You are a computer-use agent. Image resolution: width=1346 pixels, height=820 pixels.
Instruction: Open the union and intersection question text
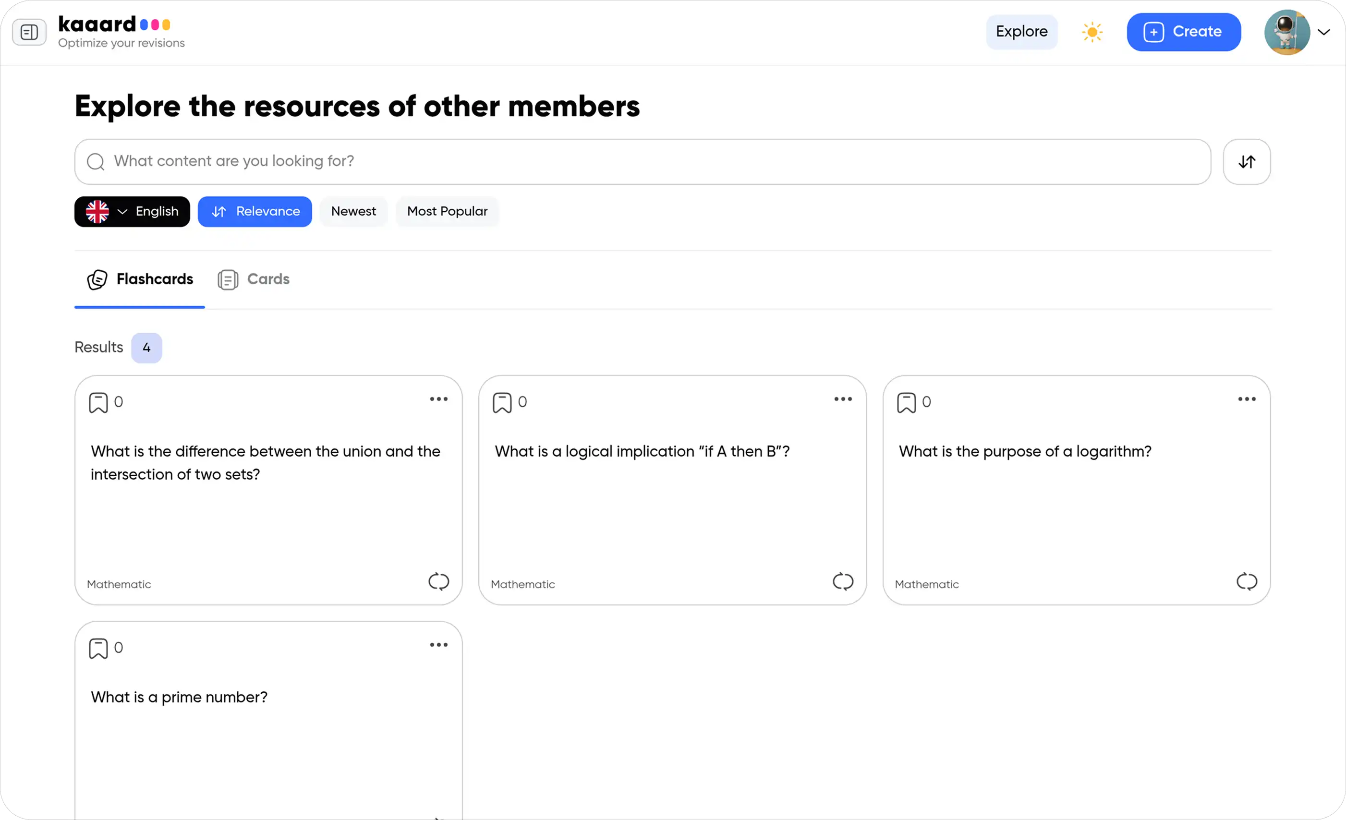tap(266, 463)
